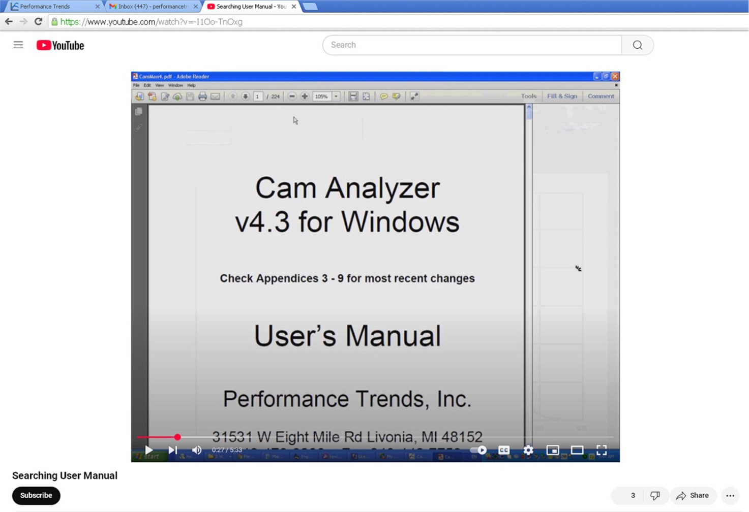Image resolution: width=749 pixels, height=512 pixels.
Task: Click the Adobe Reader zoom out minus
Action: 292,97
